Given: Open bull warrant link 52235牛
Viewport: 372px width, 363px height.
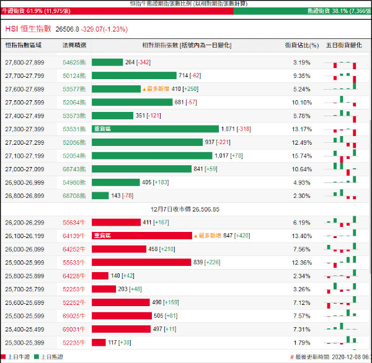Looking at the screenshot, I should (74, 343).
